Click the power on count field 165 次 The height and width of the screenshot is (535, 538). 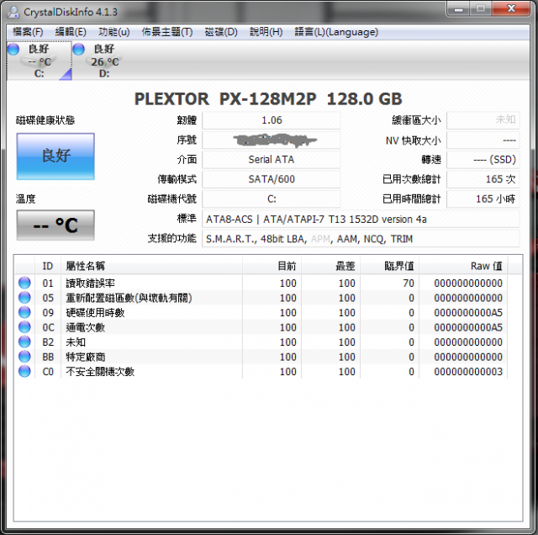483,179
